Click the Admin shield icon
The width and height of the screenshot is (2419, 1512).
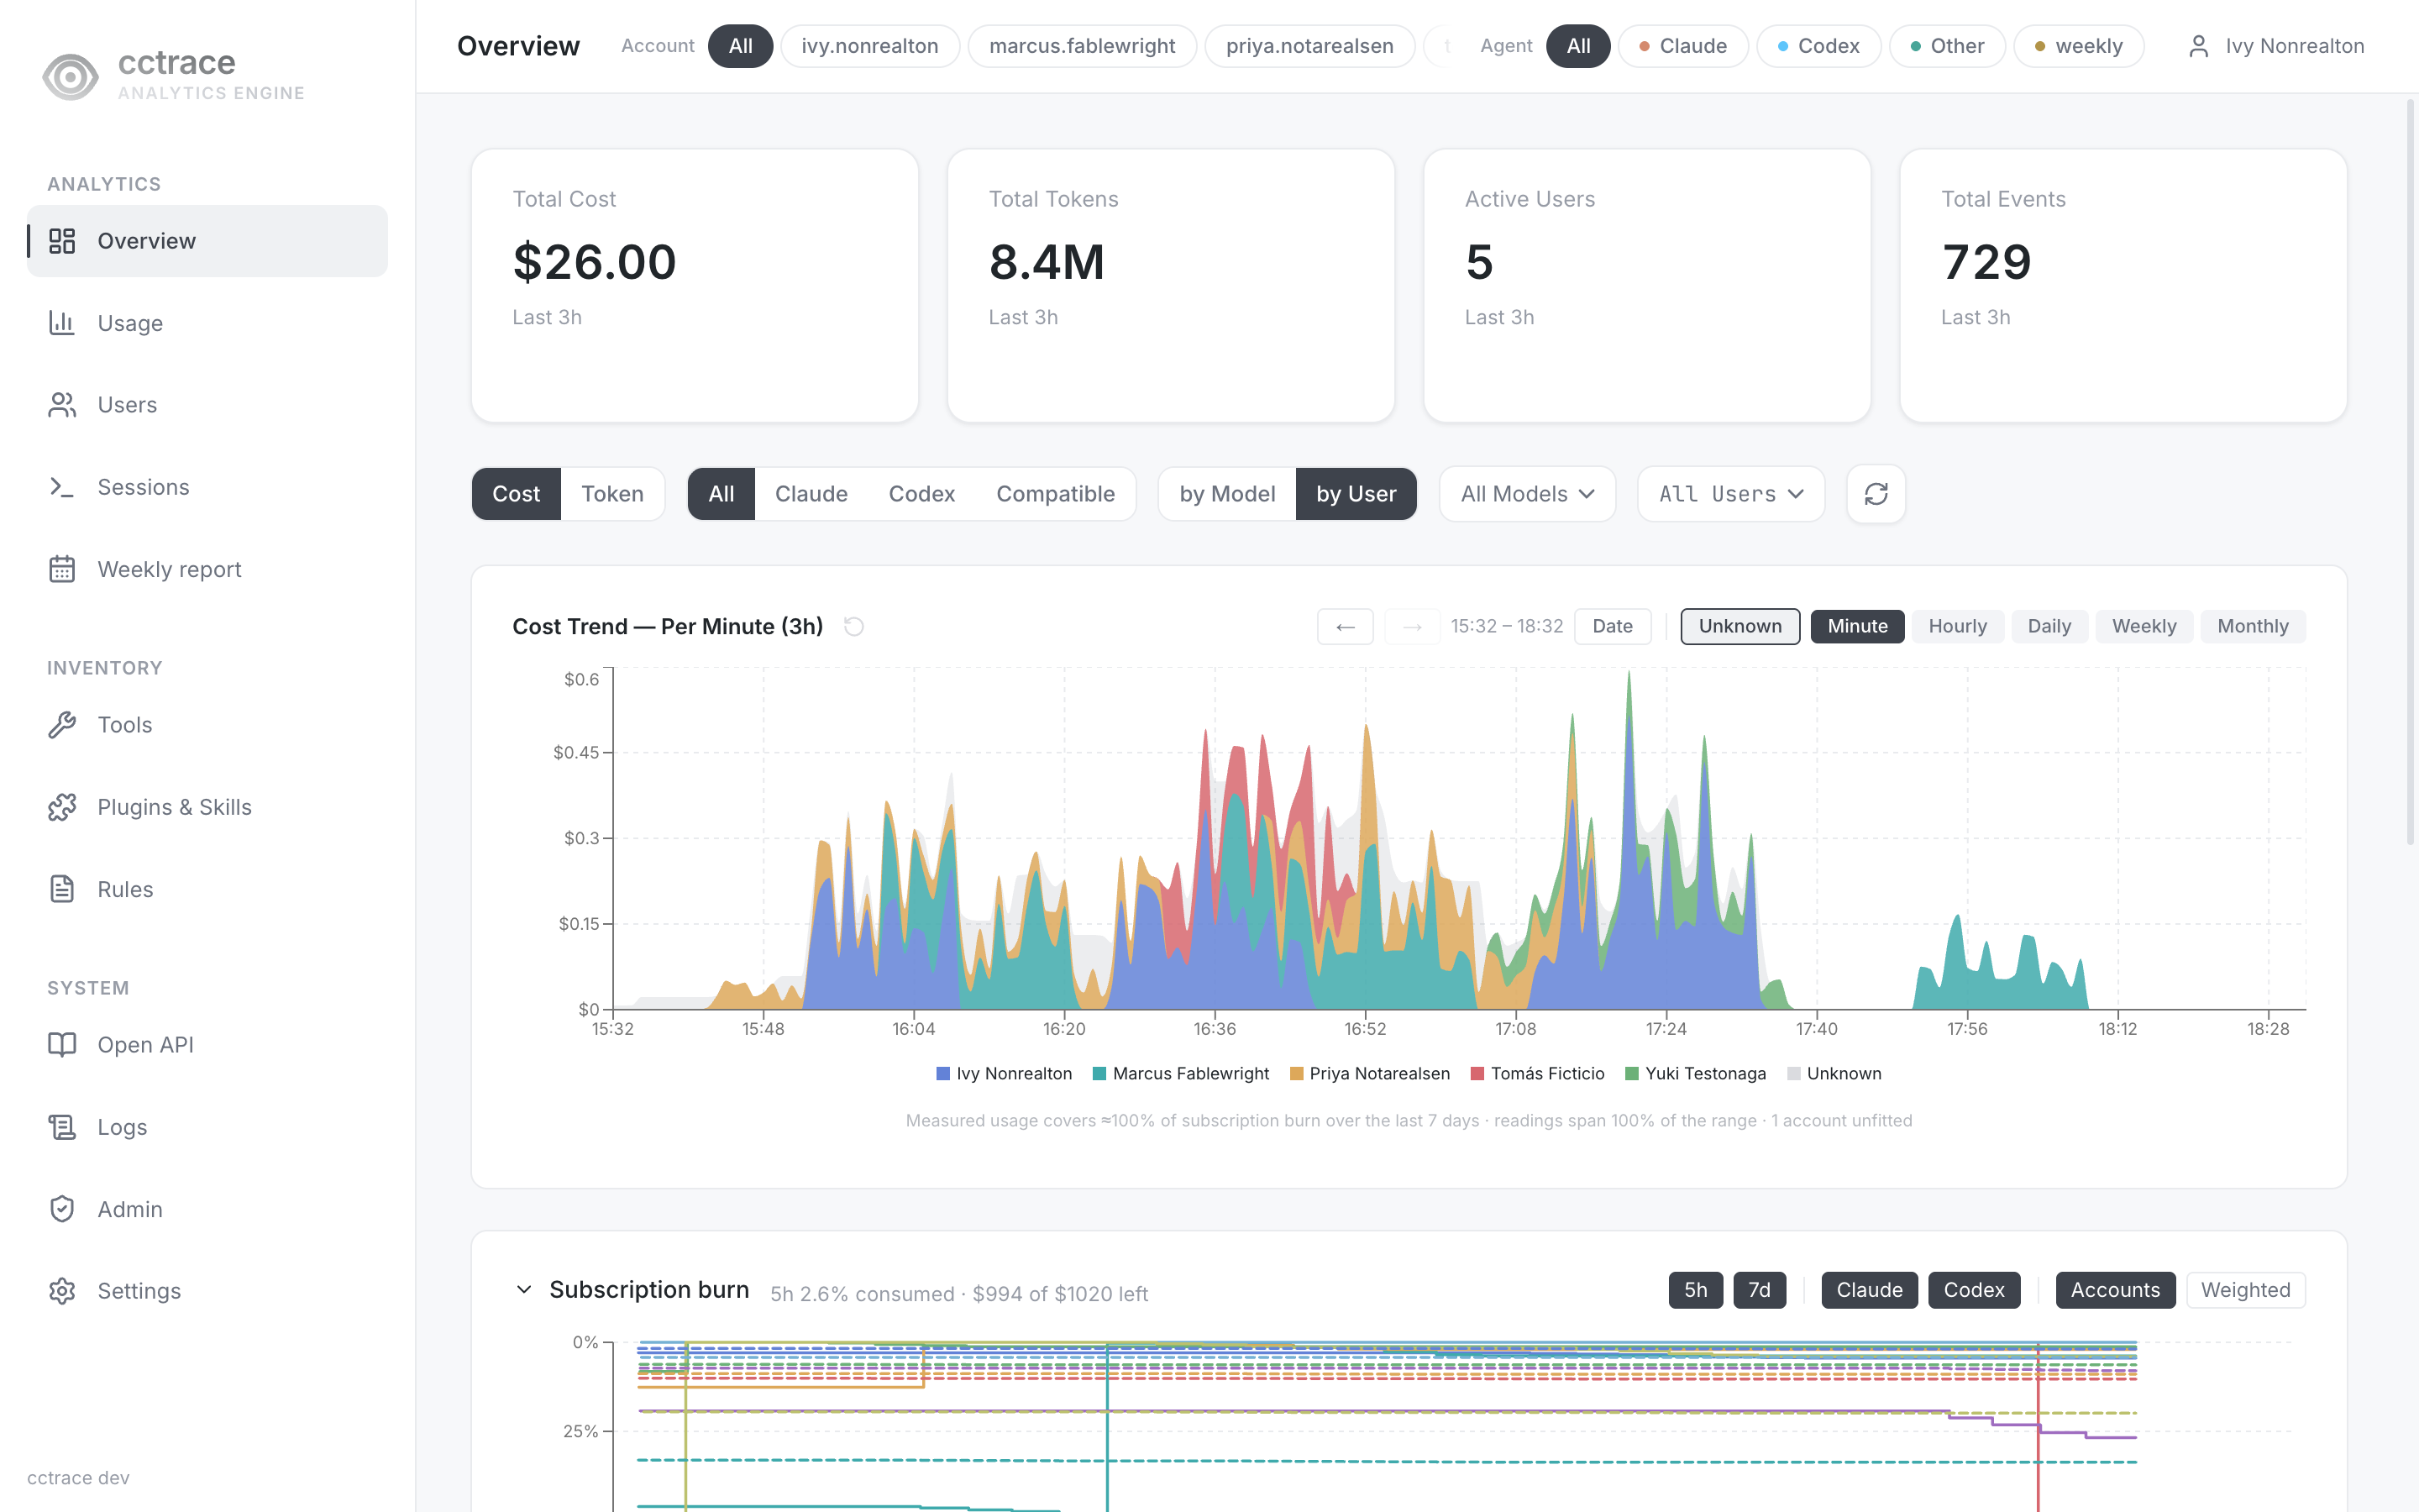point(62,1209)
